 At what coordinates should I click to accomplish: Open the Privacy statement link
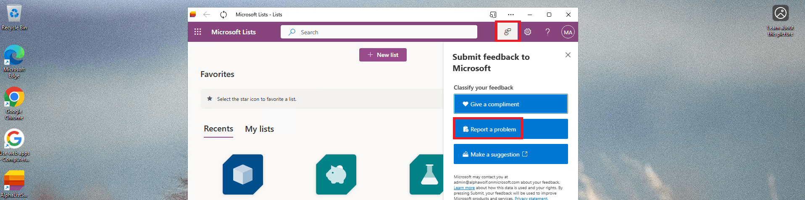(531, 198)
